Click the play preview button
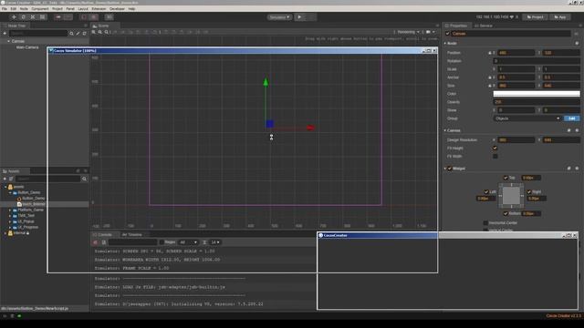This screenshot has width=584, height=328. pyautogui.click(x=299, y=17)
